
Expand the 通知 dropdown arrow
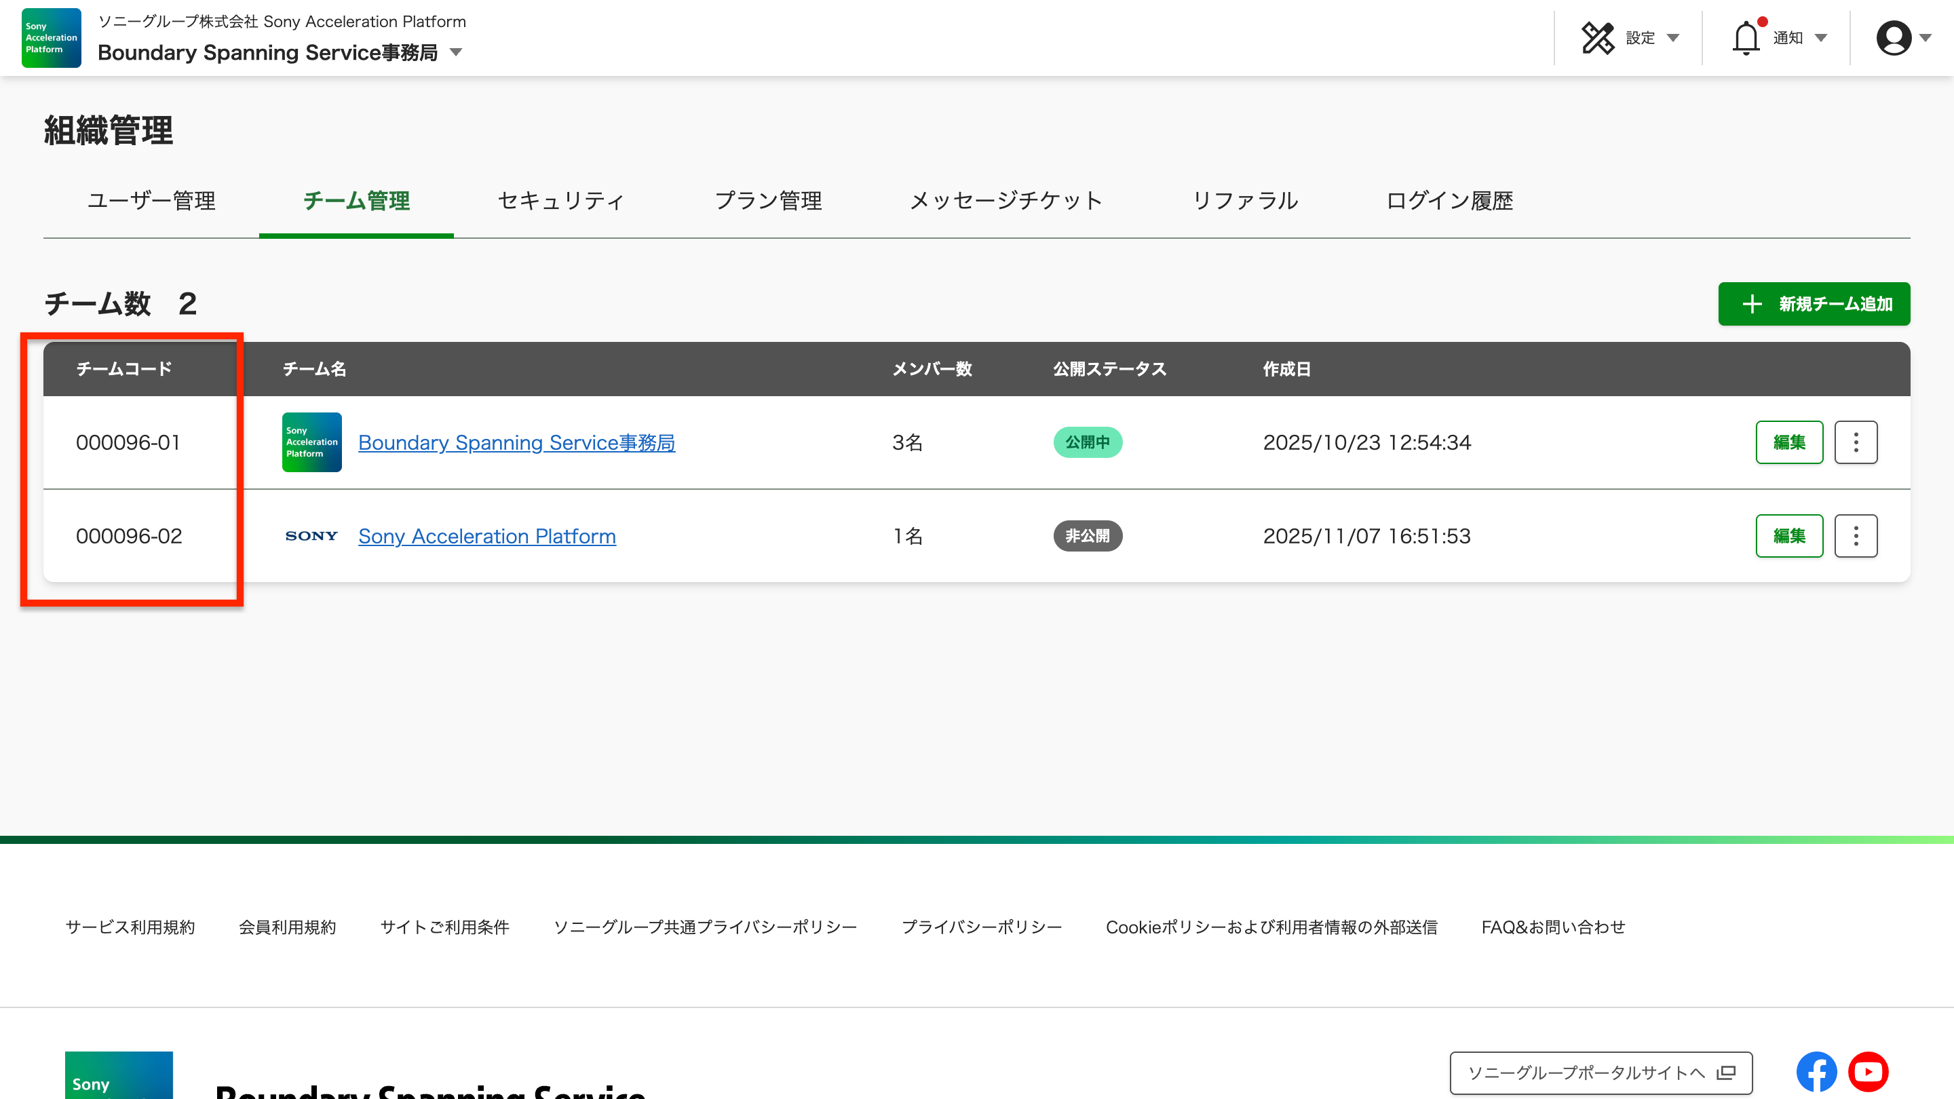click(1821, 37)
